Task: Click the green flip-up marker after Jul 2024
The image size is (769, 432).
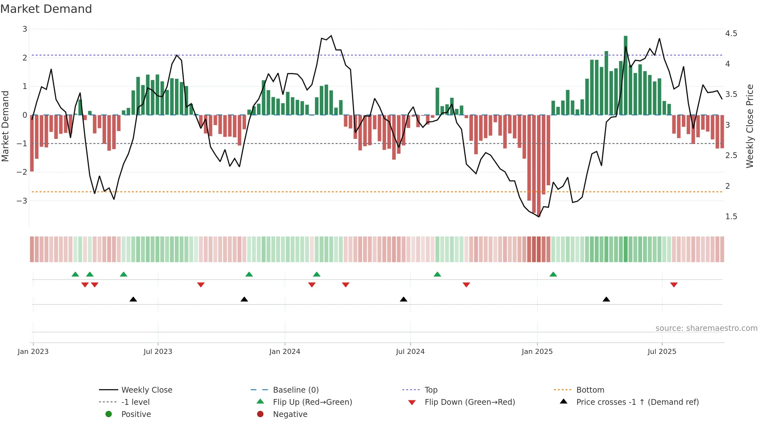Action: point(437,274)
